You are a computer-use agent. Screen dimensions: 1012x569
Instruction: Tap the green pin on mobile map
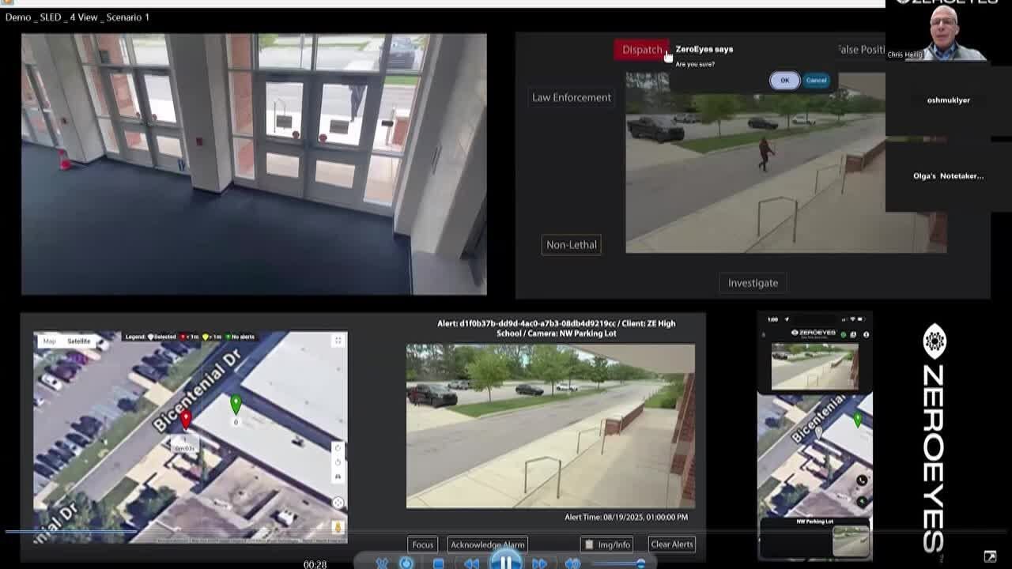[x=858, y=420]
